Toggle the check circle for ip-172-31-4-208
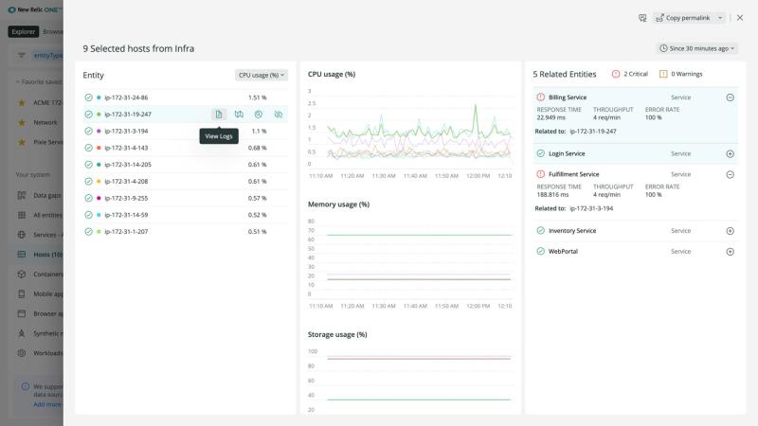The height and width of the screenshot is (426, 758). 88,181
